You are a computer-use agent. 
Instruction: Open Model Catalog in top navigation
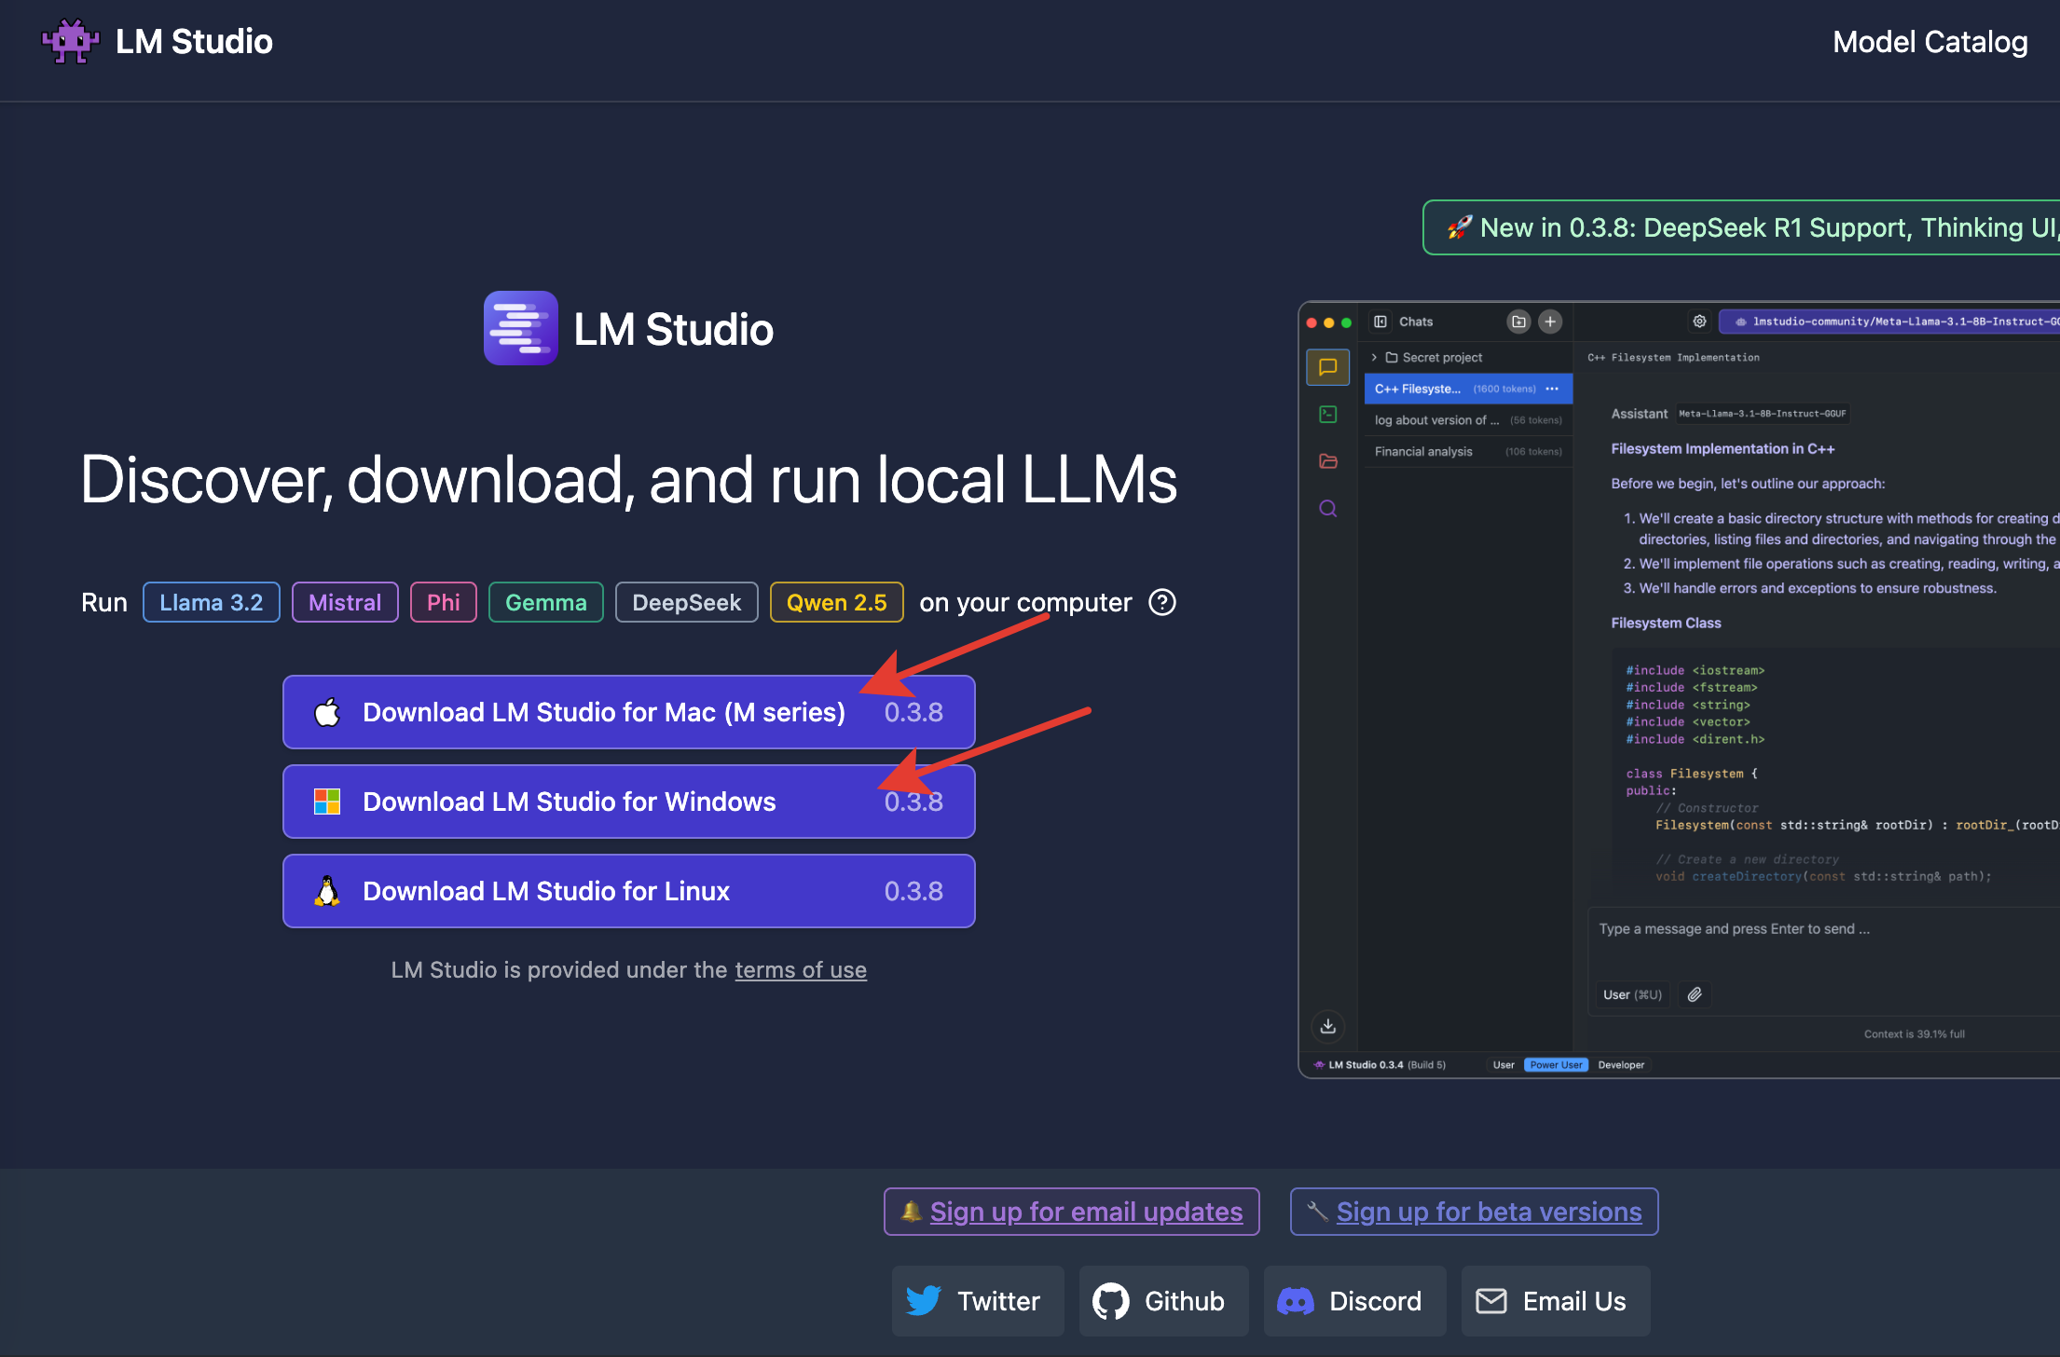pyautogui.click(x=1930, y=42)
